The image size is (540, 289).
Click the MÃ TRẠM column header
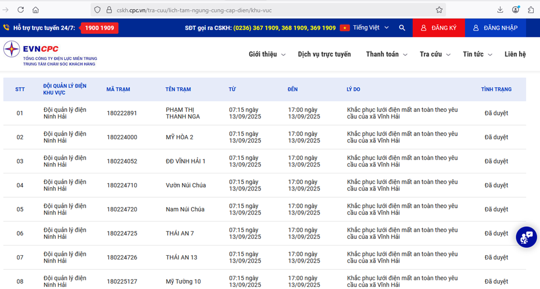pos(118,89)
